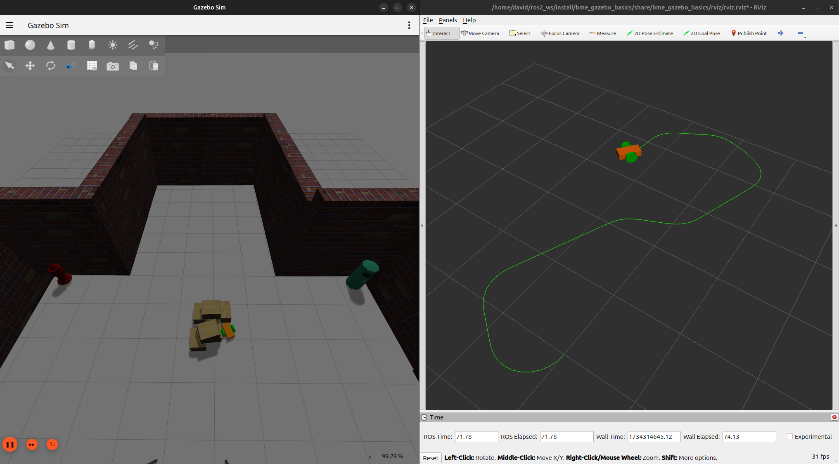The height and width of the screenshot is (464, 839).
Task: Pause the Gazebo simulation
Action: coord(10,444)
